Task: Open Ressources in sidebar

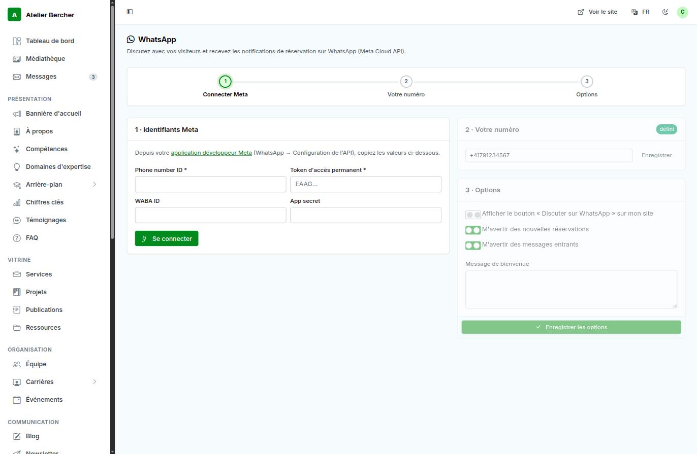Action: tap(54, 328)
